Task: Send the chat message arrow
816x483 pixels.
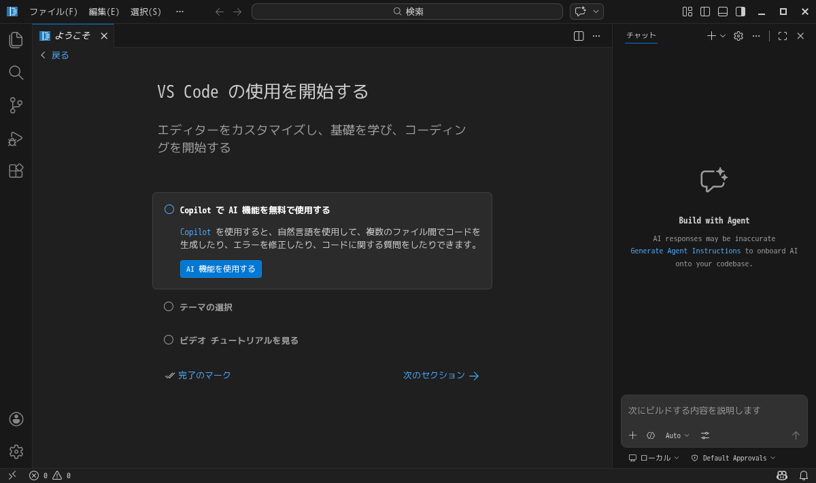Action: pos(796,435)
